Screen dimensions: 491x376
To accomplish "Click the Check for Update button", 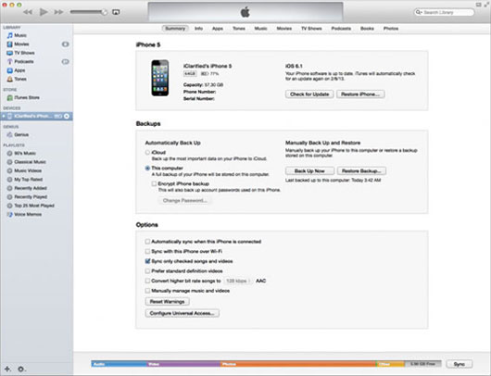I will (x=309, y=94).
